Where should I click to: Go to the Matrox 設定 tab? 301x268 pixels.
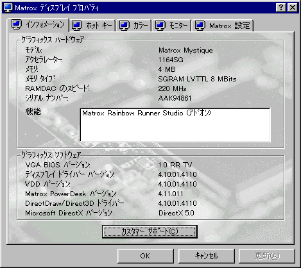(x=223, y=26)
